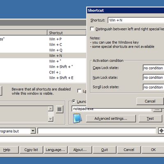Click Cancel in the Shortcut dialog
This screenshot has height=164, width=164.
click(150, 101)
